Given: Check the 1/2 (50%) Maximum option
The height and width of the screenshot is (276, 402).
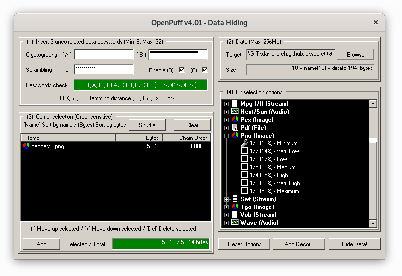Looking at the screenshot, I should pyautogui.click(x=244, y=191).
